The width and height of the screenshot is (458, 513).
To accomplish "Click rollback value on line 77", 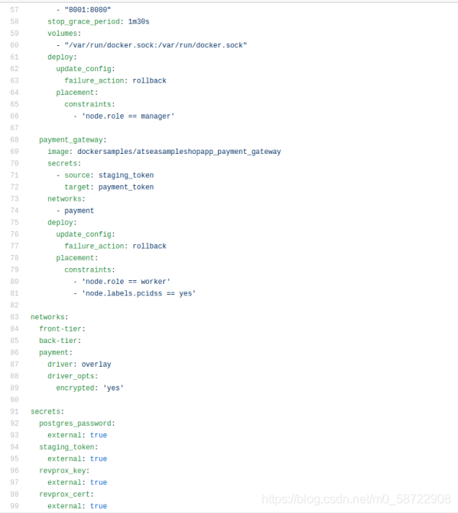I will point(149,246).
